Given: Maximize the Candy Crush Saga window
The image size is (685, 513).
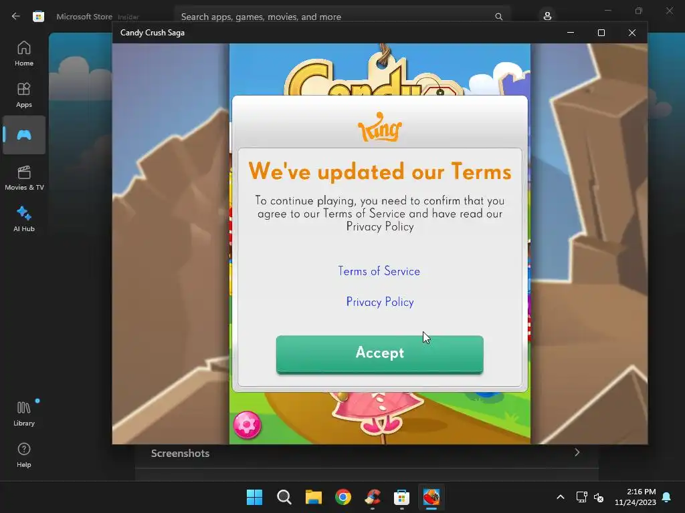Looking at the screenshot, I should (601, 33).
